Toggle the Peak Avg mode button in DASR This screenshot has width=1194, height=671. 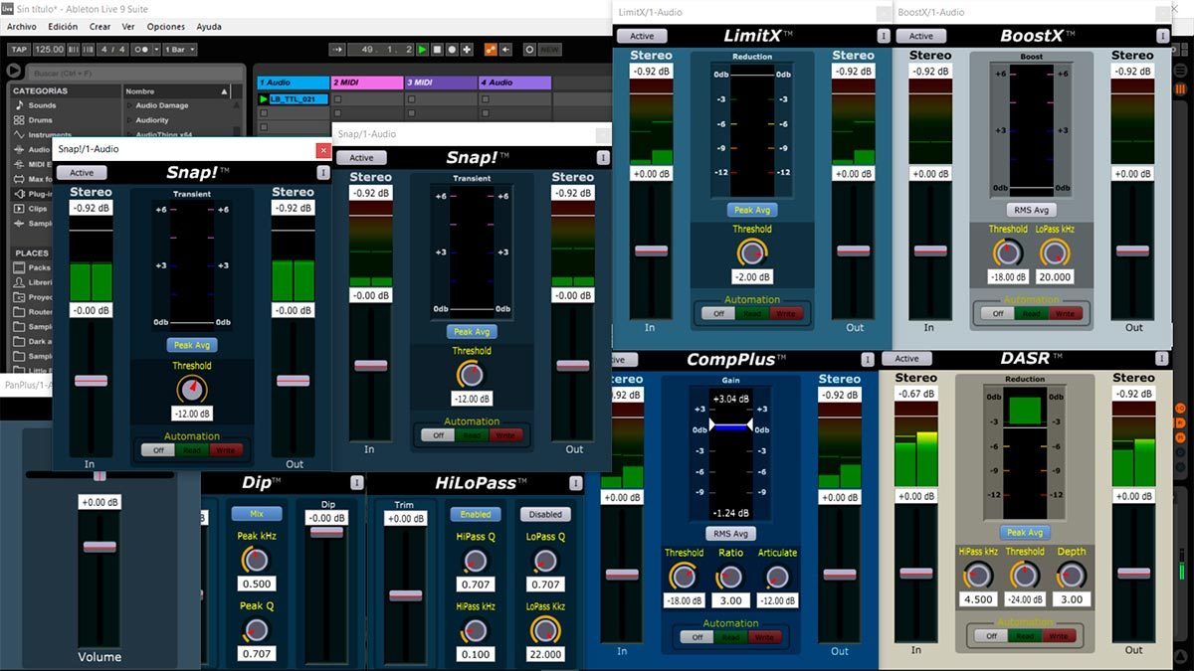tap(1024, 533)
